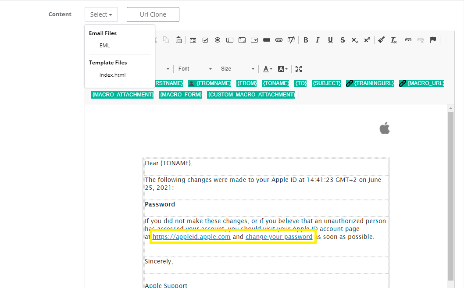Toggle Italic formatting

coord(318,40)
